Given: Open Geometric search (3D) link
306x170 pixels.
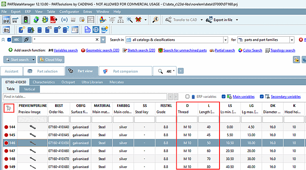Looking at the screenshot, I should pyautogui.click(x=102, y=50).
